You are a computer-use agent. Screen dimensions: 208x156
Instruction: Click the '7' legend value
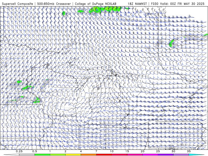[x=96, y=151]
